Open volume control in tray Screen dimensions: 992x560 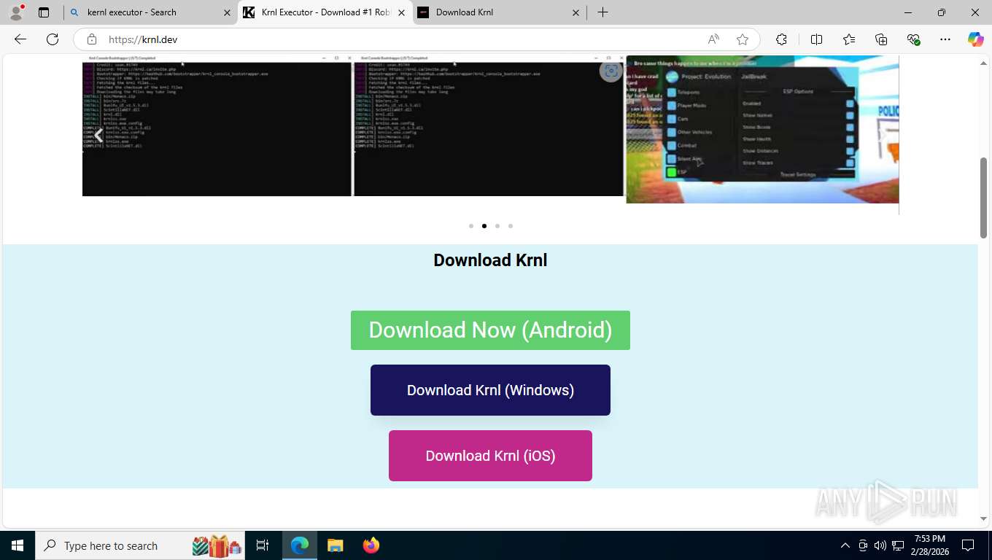point(880,545)
